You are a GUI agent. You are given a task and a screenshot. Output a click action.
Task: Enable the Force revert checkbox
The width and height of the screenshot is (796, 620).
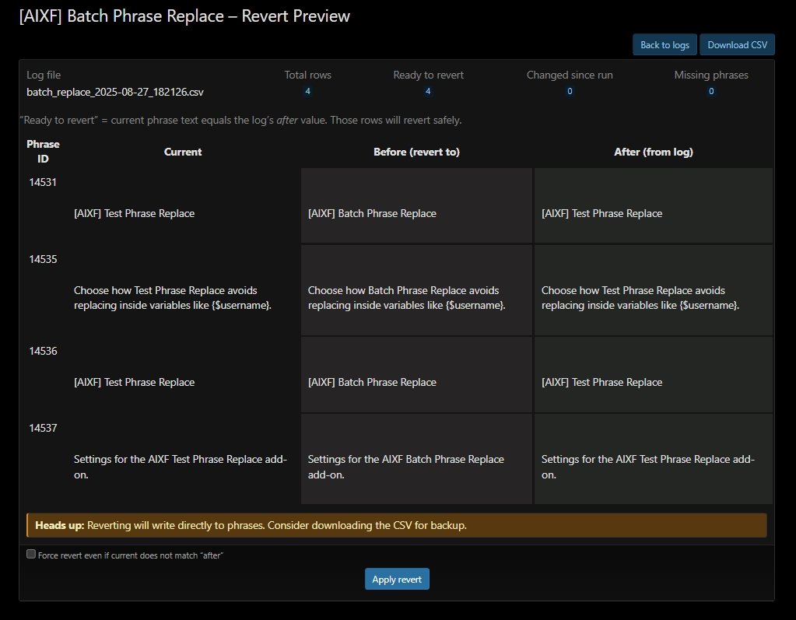tap(31, 555)
